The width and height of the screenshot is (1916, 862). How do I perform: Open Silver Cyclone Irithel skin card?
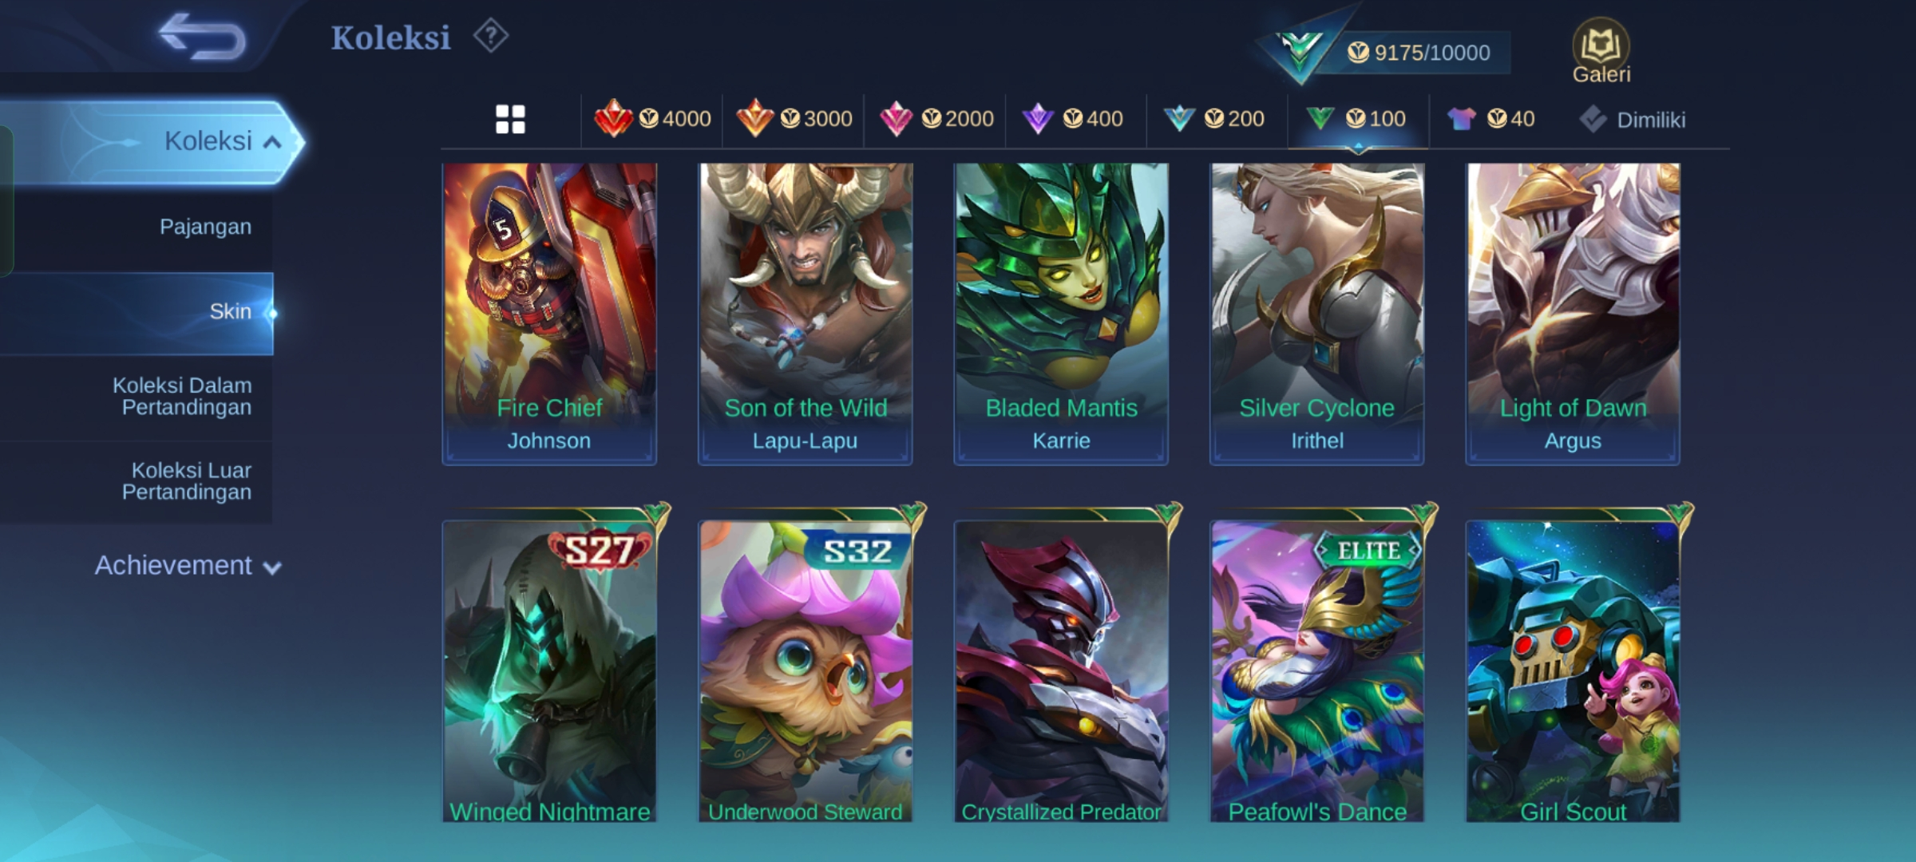(1317, 314)
